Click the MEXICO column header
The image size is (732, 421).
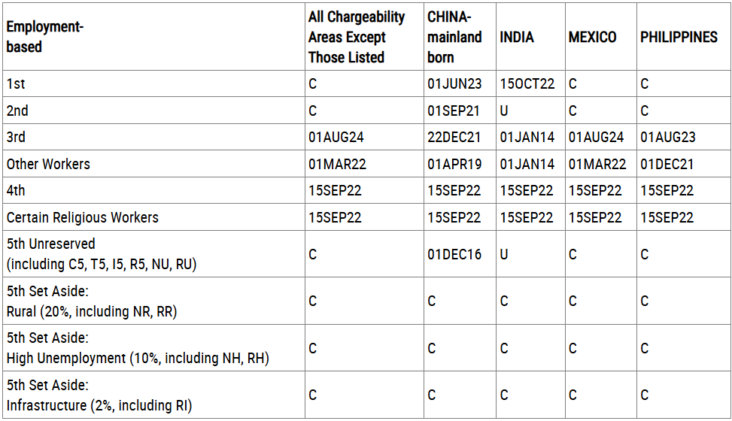[592, 37]
